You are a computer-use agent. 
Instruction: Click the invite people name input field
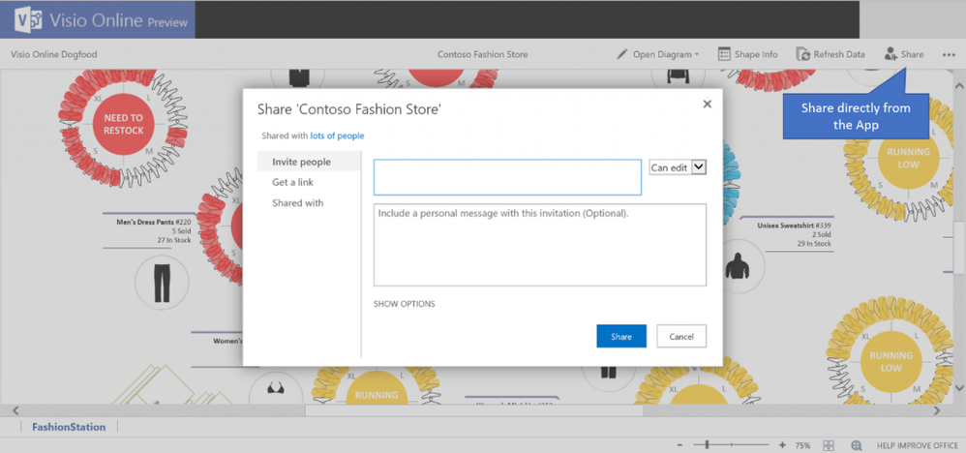point(507,177)
